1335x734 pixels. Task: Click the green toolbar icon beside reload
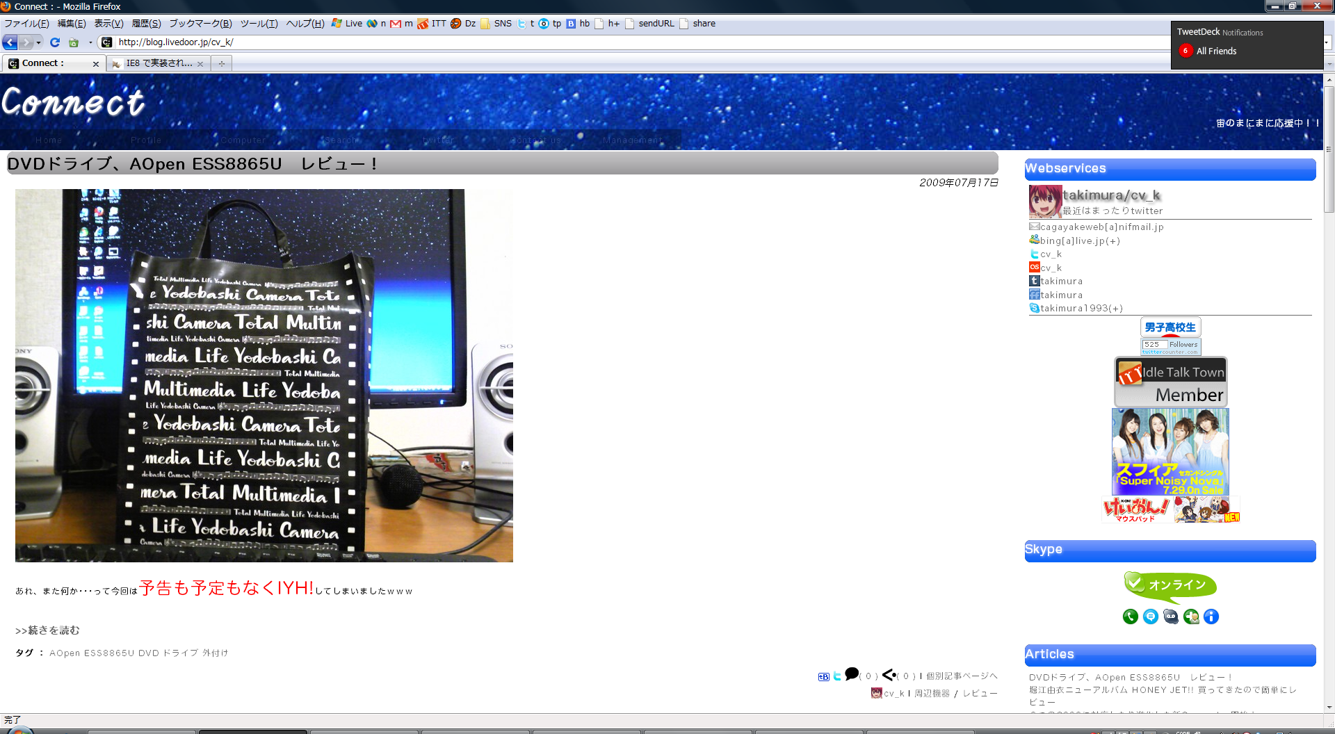[73, 42]
